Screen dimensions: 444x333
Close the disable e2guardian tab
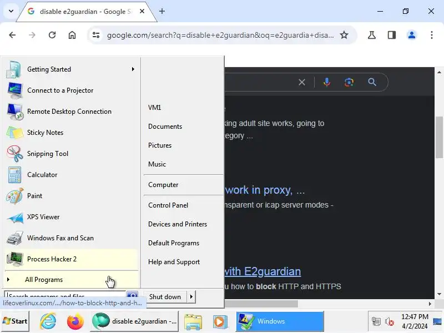pyautogui.click(x=142, y=11)
